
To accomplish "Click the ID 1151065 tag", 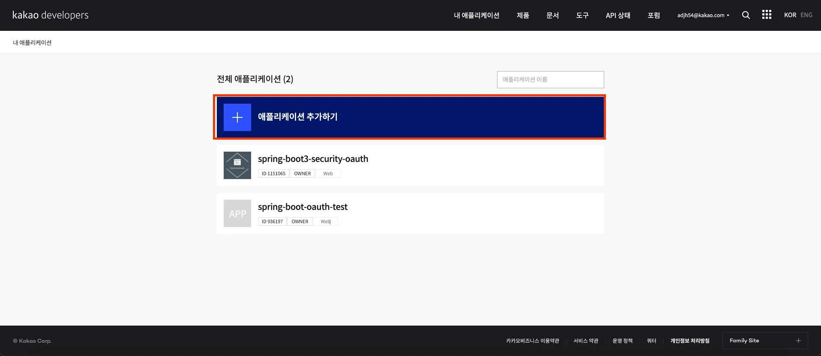I will click(x=273, y=174).
